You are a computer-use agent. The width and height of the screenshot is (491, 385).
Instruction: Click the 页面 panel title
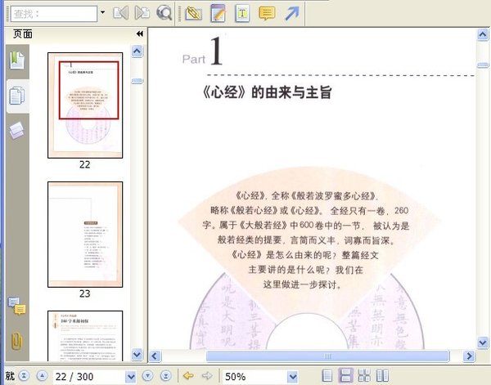pyautogui.click(x=23, y=34)
